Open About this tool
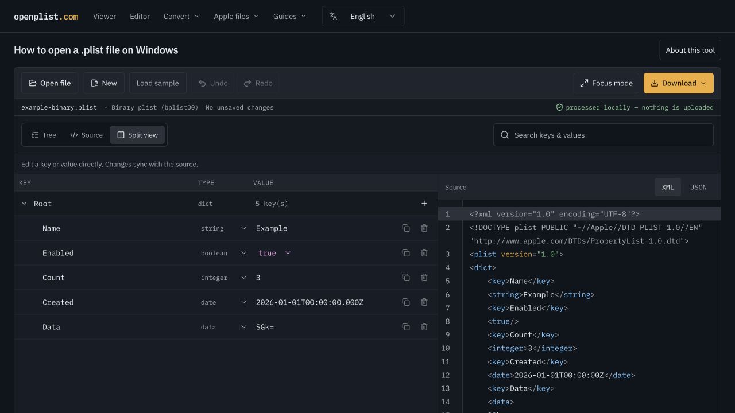The width and height of the screenshot is (735, 413). point(690,50)
